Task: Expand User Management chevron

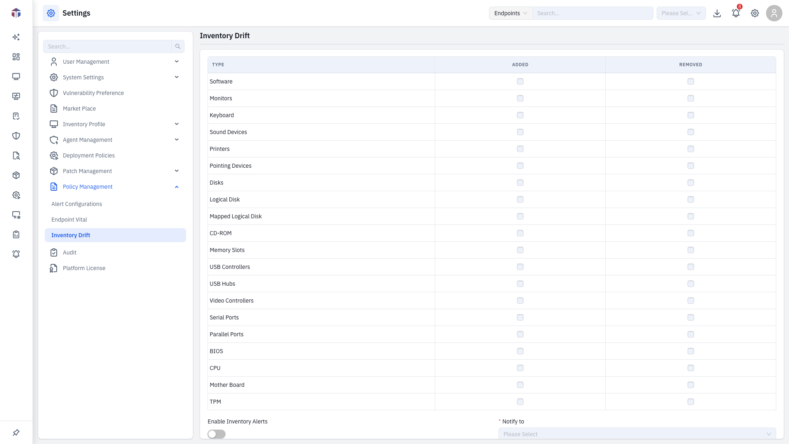Action: [177, 62]
